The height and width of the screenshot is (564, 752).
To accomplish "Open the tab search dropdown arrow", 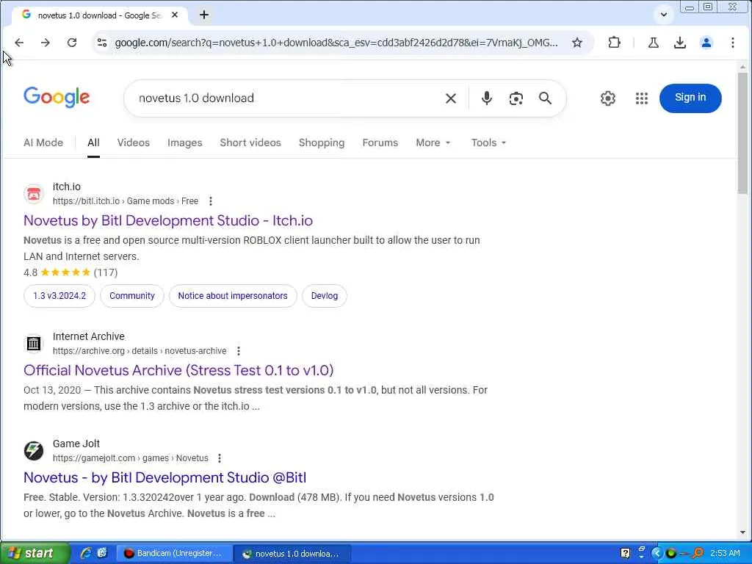I will coord(664,15).
